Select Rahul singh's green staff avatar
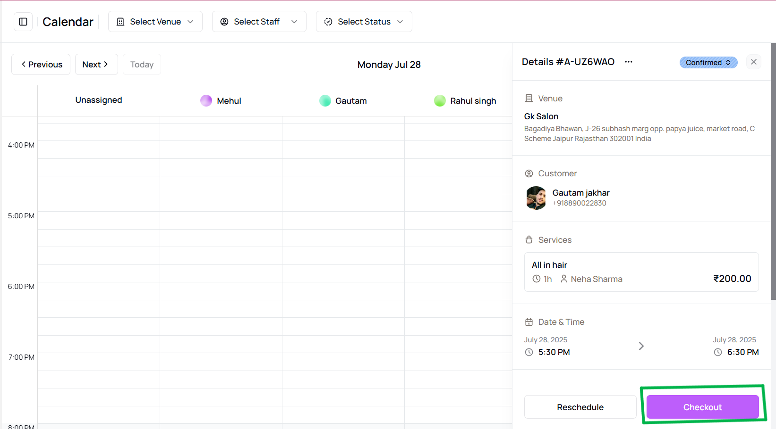The width and height of the screenshot is (776, 429). [x=440, y=101]
